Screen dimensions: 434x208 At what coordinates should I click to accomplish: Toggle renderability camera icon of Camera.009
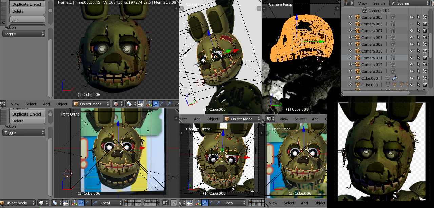point(425,44)
